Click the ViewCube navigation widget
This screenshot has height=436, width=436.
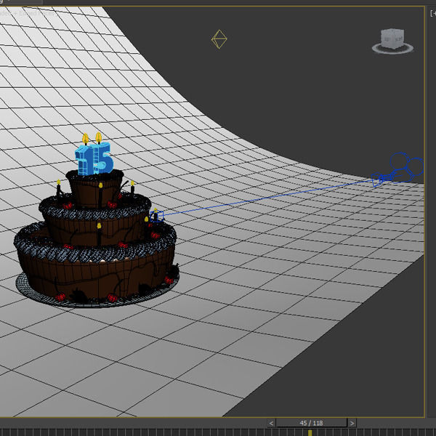click(x=392, y=39)
